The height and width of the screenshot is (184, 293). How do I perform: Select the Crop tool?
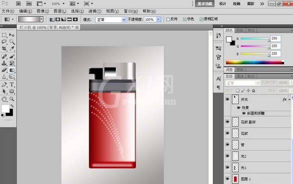(4, 49)
